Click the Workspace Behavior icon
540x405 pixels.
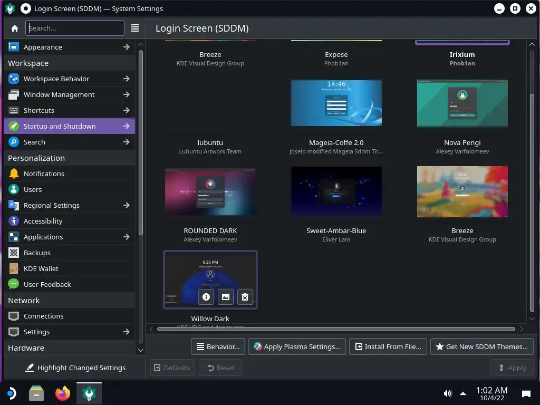[13, 79]
